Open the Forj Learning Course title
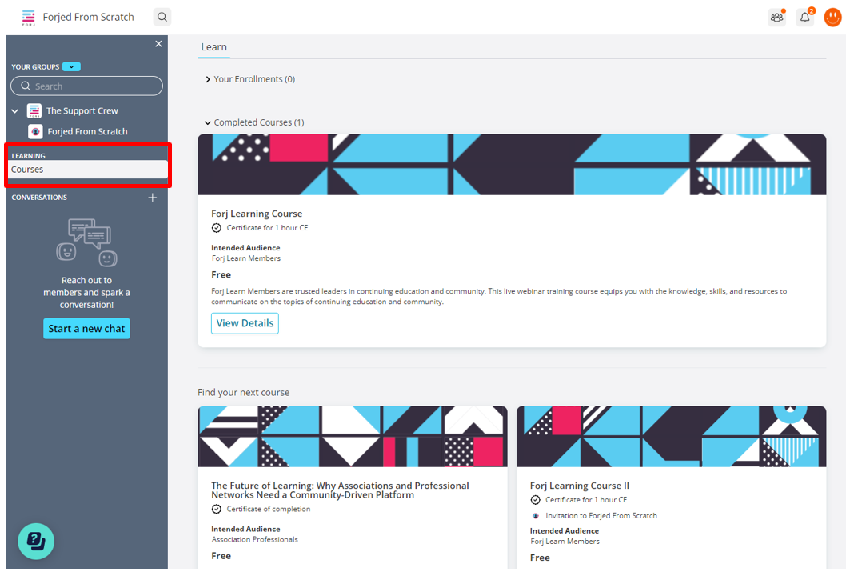 point(257,214)
